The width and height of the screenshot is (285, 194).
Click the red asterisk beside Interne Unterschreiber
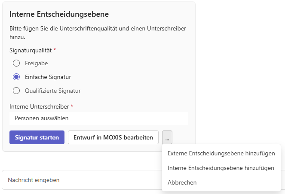pyautogui.click(x=72, y=106)
